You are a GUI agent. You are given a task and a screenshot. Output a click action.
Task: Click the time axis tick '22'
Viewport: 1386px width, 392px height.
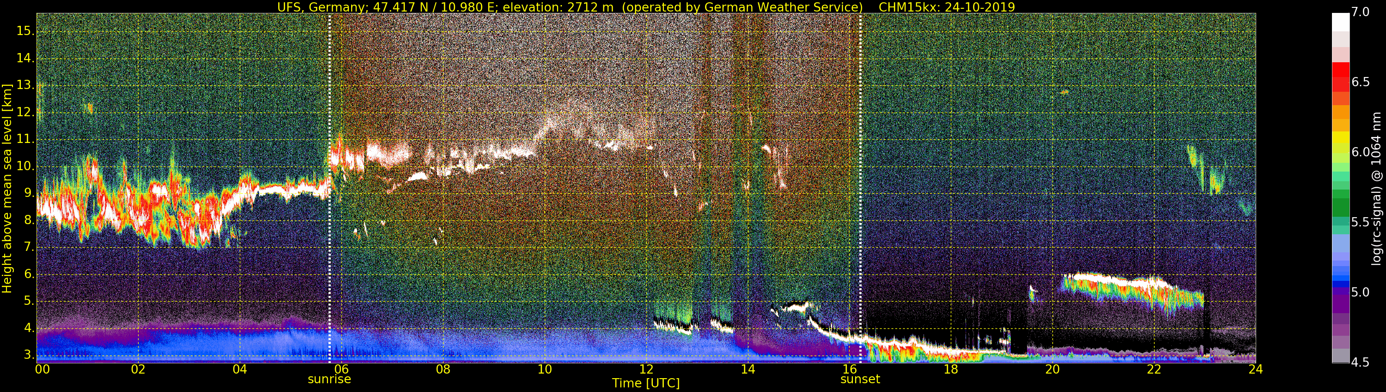pos(1154,369)
